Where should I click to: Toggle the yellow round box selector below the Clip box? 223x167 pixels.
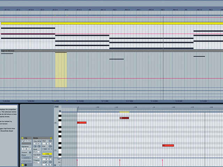pyautogui.click(x=23, y=165)
